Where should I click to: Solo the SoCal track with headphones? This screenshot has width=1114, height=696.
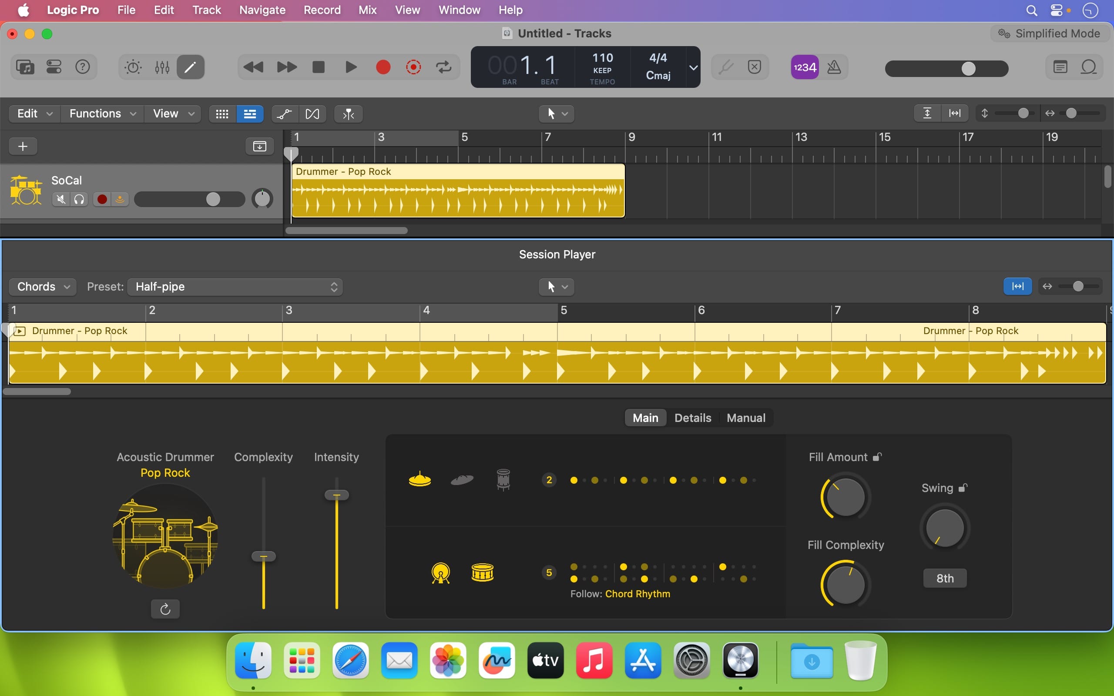(79, 199)
